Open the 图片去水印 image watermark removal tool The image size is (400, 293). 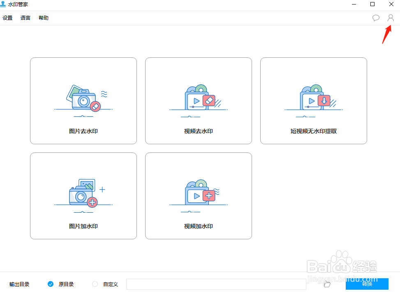83,101
